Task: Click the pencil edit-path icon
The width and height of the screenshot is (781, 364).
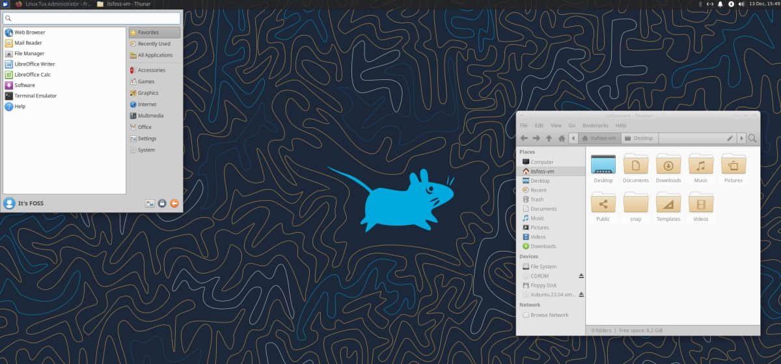Action: [730, 138]
